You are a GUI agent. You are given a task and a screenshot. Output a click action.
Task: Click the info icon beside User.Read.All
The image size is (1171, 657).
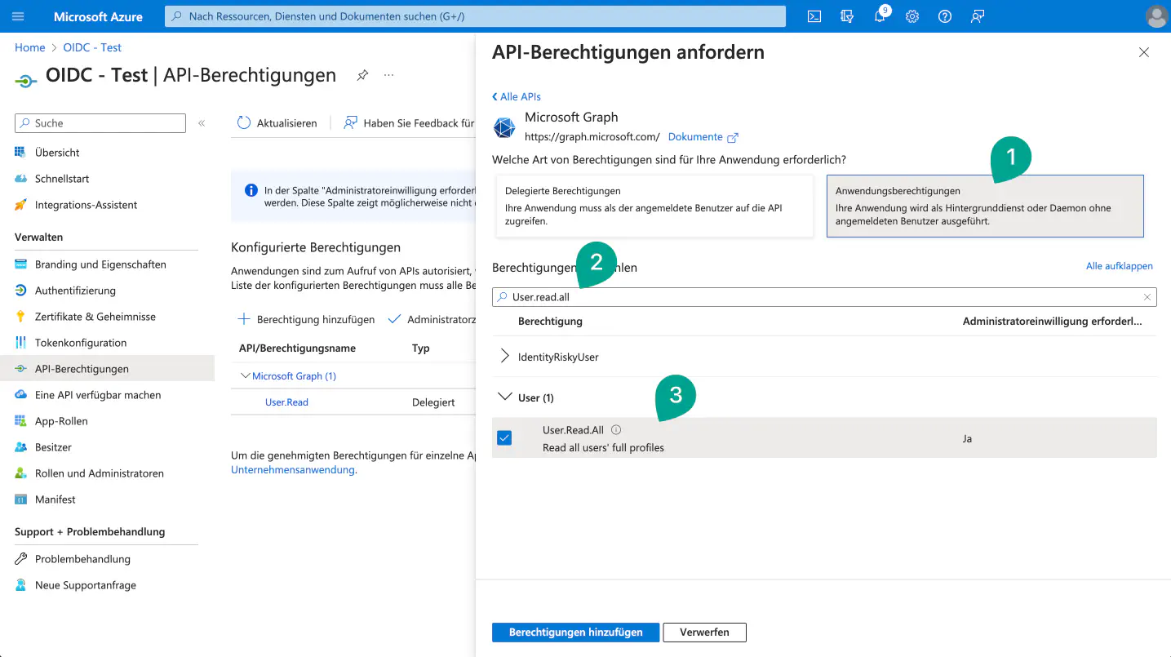616,430
